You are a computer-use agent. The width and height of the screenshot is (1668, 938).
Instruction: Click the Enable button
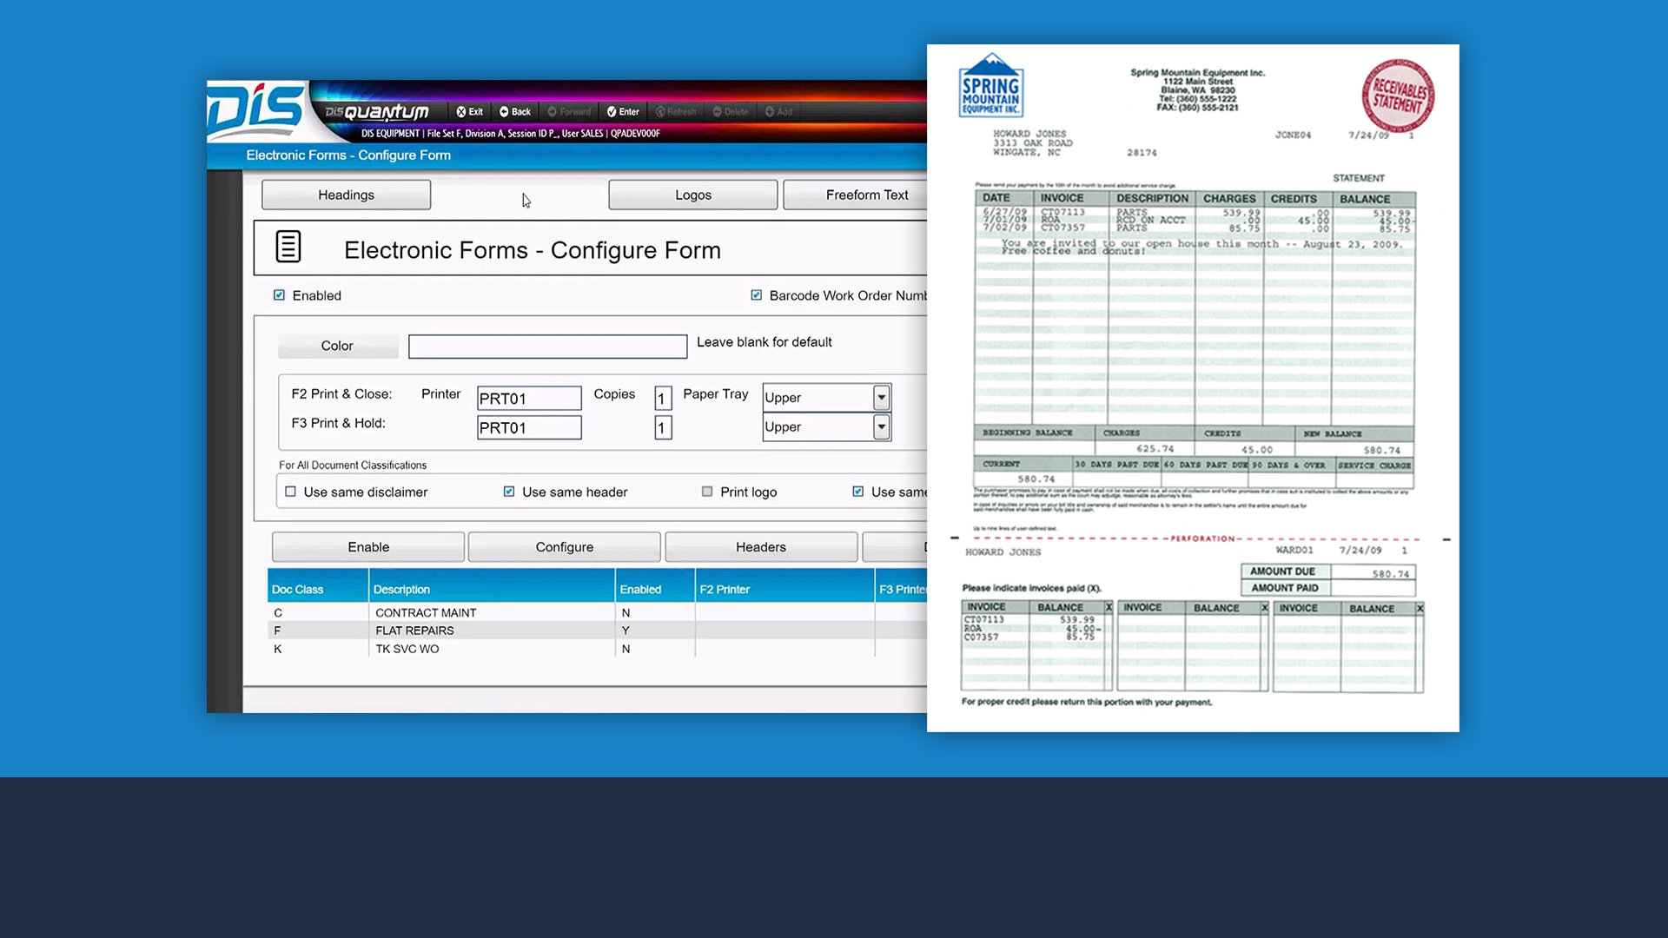pyautogui.click(x=368, y=547)
